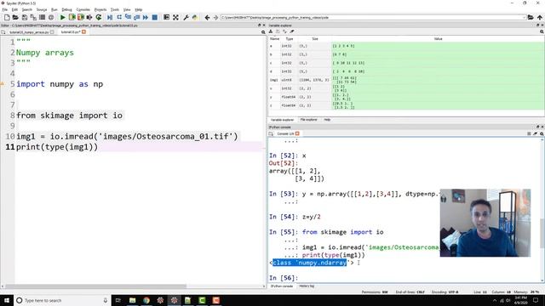Open the File menu

click(x=5, y=9)
